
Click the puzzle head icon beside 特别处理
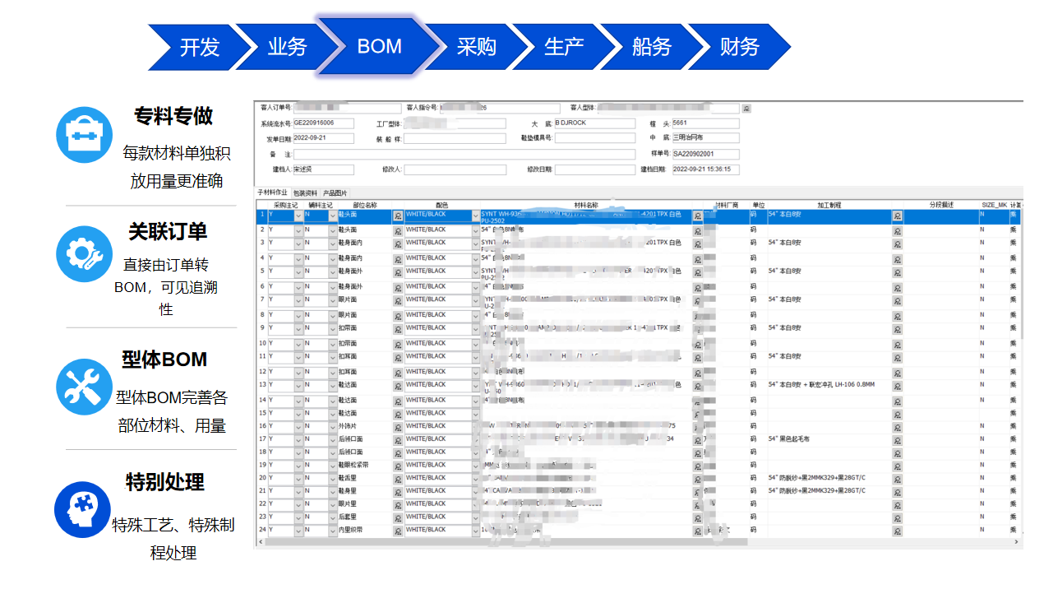point(82,509)
